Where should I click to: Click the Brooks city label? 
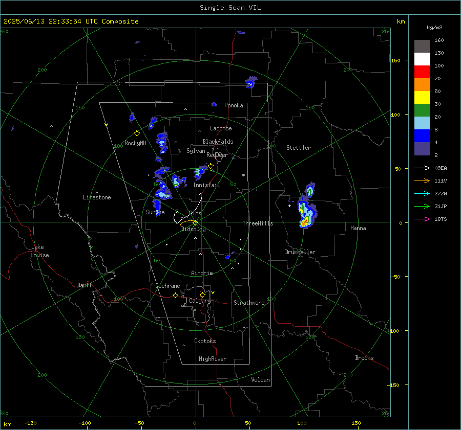pyautogui.click(x=364, y=358)
